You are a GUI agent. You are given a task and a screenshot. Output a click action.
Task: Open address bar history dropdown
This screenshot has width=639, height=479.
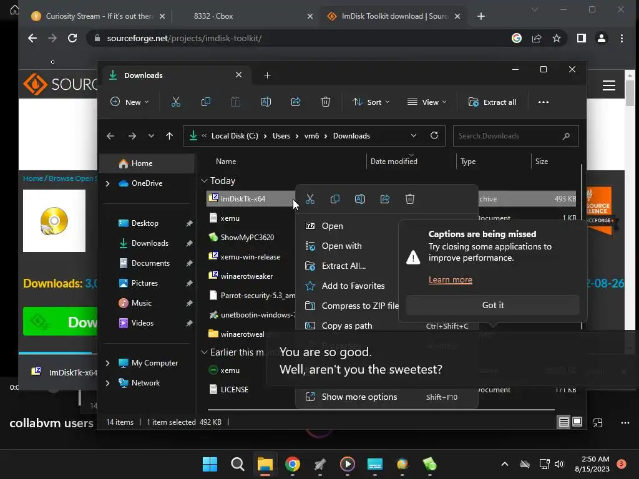pos(414,135)
